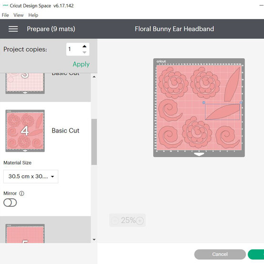
Task: Click the Cricut app logo in title bar
Action: tap(5, 6)
